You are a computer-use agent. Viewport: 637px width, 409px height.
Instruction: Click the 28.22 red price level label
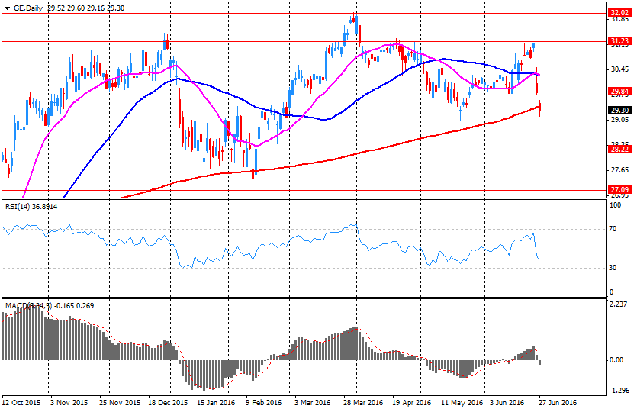619,150
